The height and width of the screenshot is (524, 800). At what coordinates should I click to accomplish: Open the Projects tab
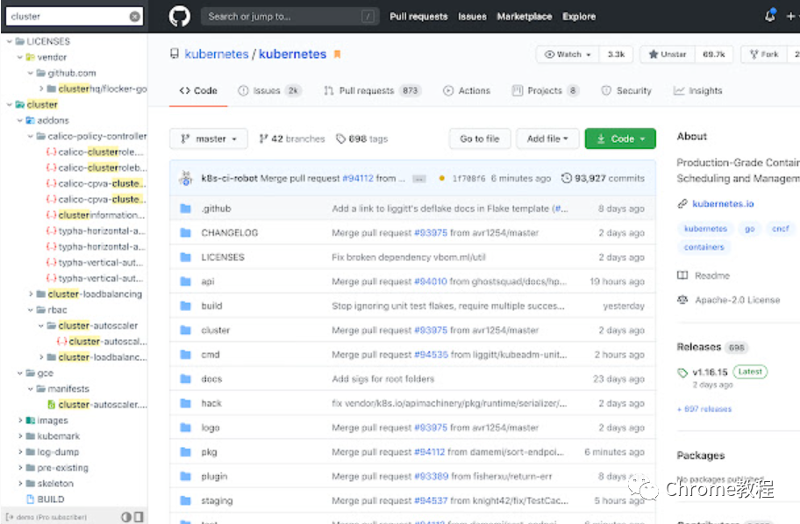(546, 91)
